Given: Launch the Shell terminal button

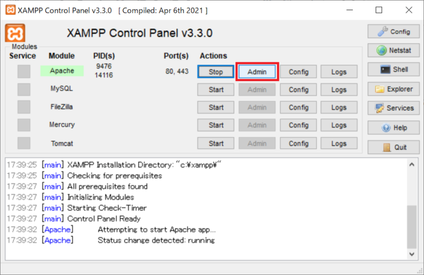Looking at the screenshot, I should [393, 70].
